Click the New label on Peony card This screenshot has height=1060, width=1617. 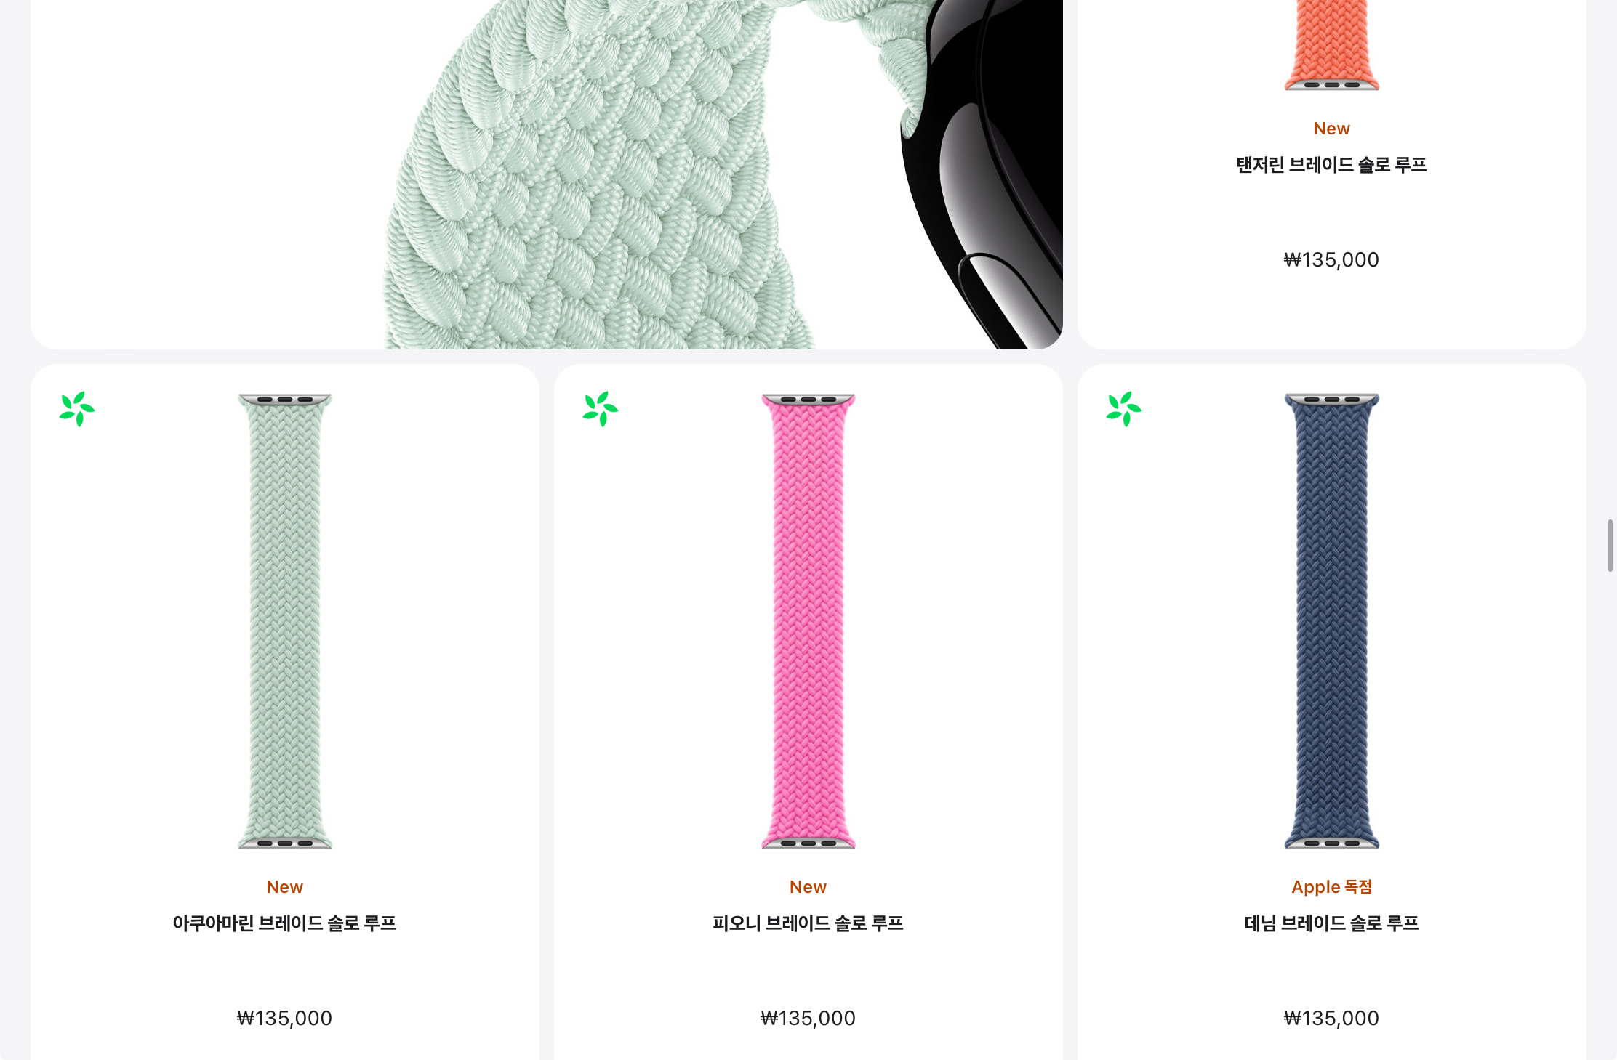pyautogui.click(x=808, y=887)
